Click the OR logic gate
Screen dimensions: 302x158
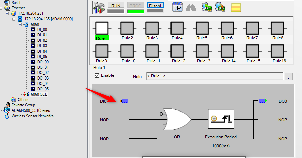coord(177,120)
